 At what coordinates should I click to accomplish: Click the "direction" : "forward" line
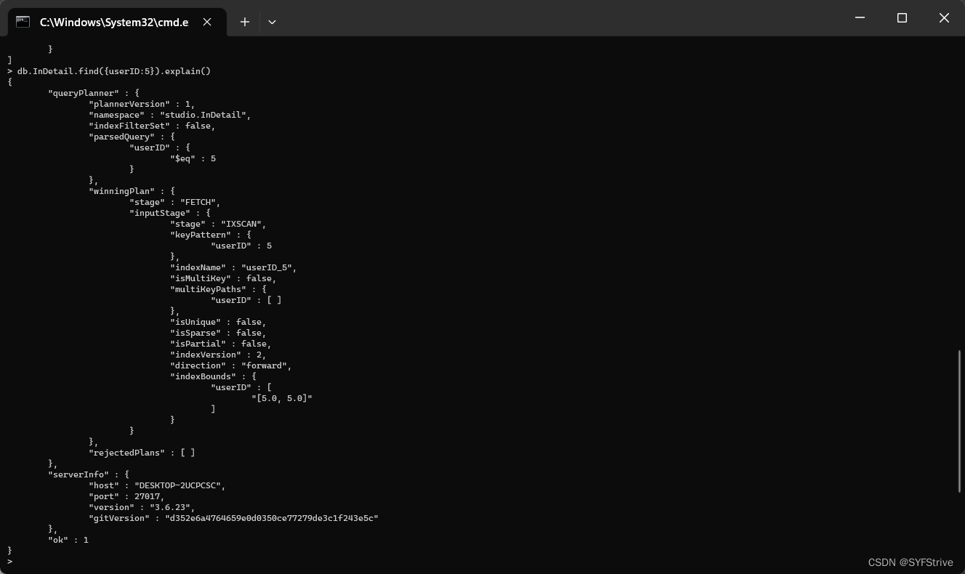tap(231, 365)
